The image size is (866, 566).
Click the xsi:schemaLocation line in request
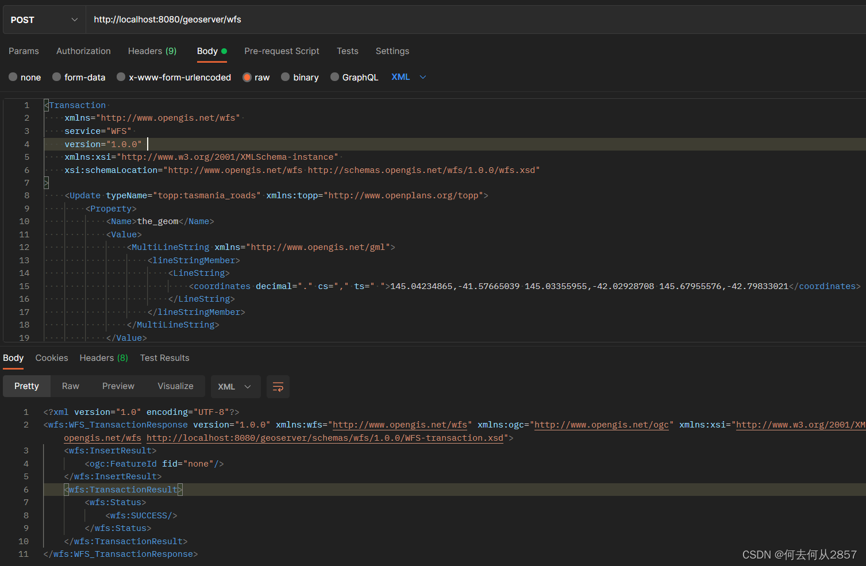tap(302, 170)
